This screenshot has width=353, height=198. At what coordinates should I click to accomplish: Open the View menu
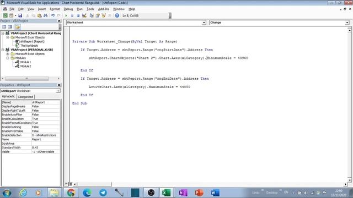(31, 9)
